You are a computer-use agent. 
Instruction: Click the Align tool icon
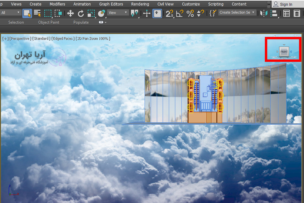274,13
